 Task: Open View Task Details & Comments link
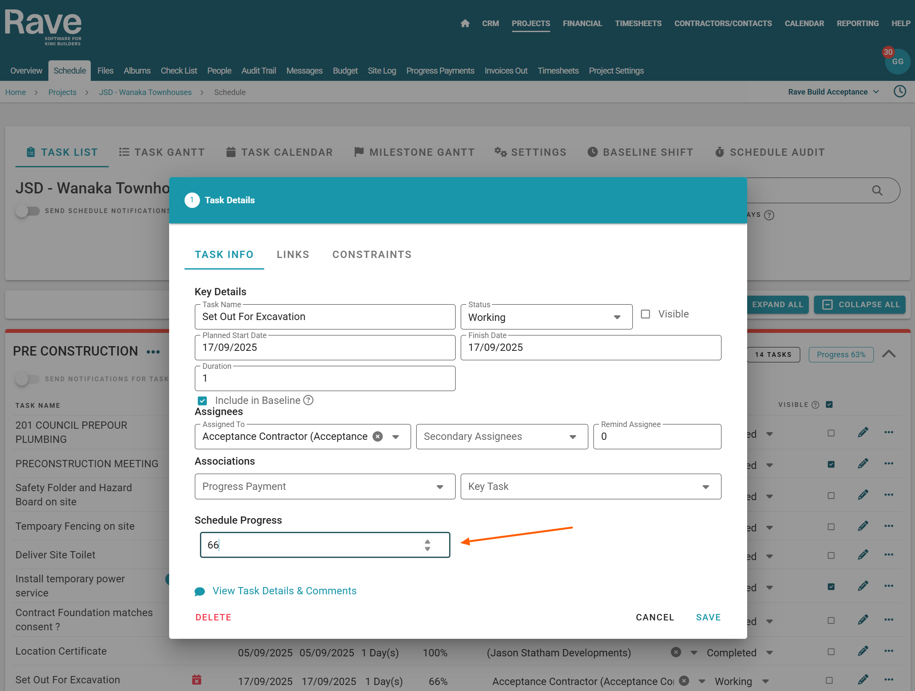[x=284, y=591]
